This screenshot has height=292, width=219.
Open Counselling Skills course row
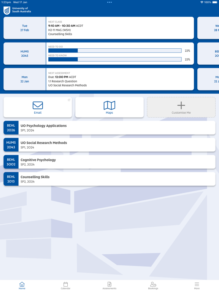click(109, 179)
